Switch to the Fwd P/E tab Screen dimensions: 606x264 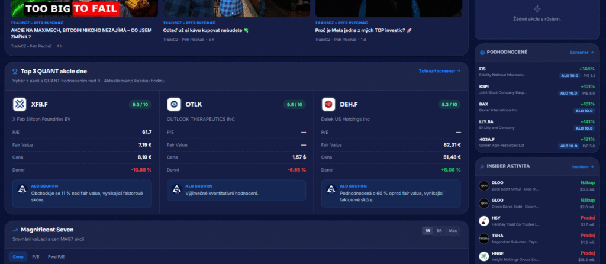click(56, 256)
